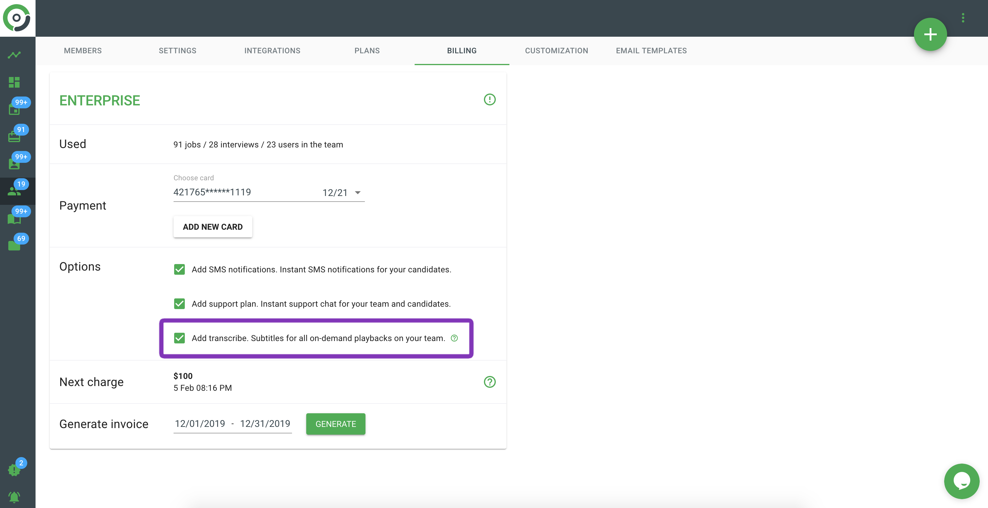
Task: Switch to the Plans tab
Action: [367, 51]
